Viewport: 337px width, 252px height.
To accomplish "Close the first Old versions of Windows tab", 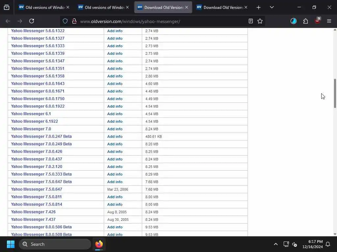I will click(68, 7).
